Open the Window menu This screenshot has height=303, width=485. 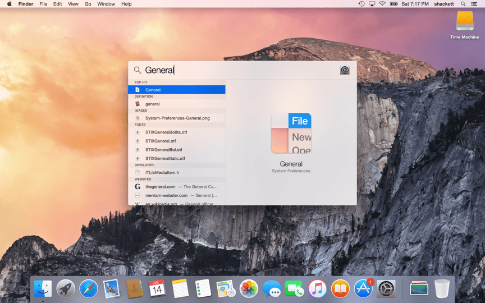(106, 4)
